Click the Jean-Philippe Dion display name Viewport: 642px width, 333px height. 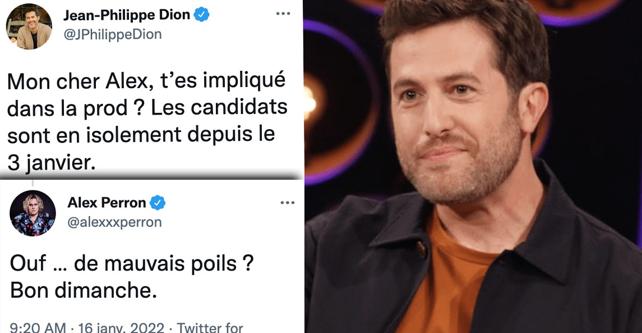click(127, 15)
